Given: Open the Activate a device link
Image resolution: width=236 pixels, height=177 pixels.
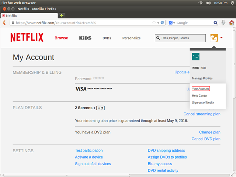Looking at the screenshot, I should [x=89, y=157].
